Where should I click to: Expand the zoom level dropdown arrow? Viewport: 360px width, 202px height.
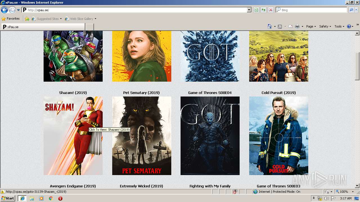pyautogui.click(x=353, y=192)
